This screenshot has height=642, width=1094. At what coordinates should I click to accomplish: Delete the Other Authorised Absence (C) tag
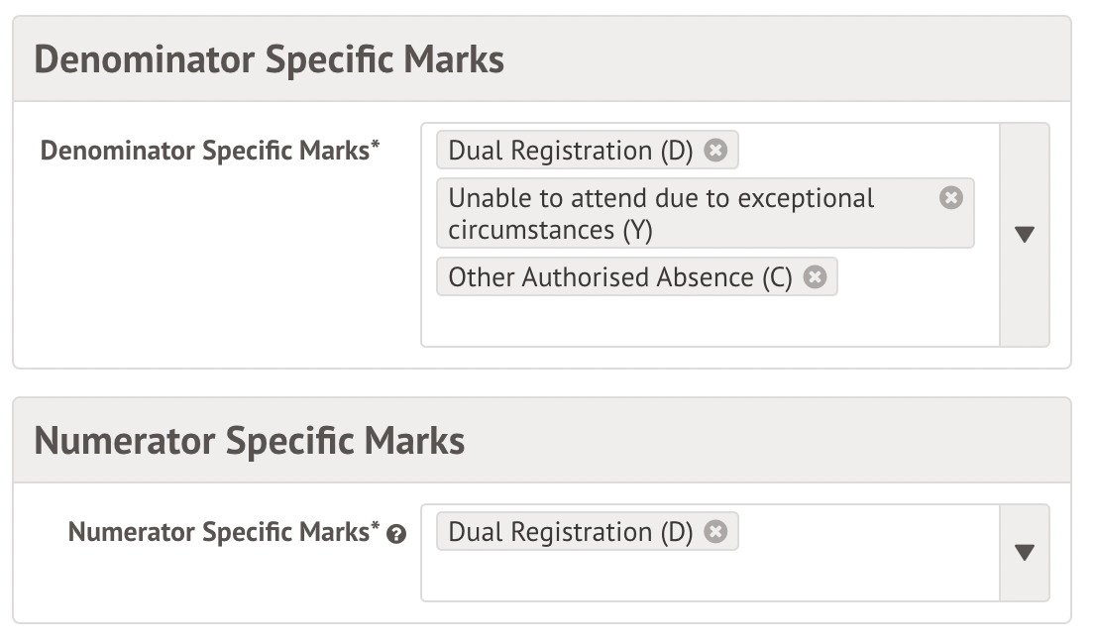[x=815, y=277]
